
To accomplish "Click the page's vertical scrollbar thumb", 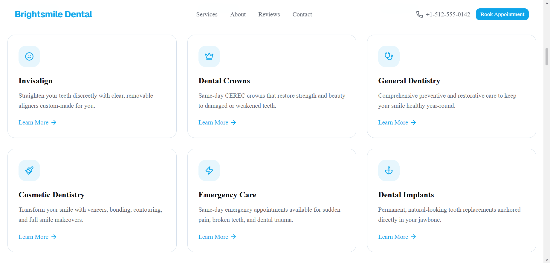I will coord(547,57).
